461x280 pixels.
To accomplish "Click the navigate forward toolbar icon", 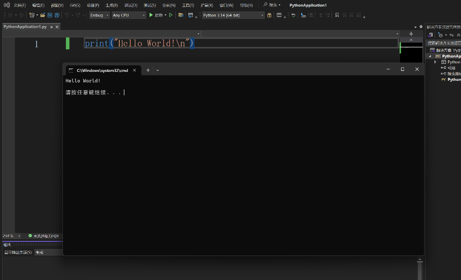I will 21,15.
